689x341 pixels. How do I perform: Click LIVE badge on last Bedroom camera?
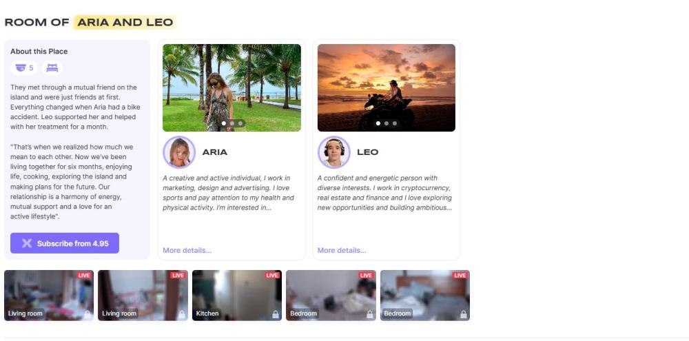(460, 275)
